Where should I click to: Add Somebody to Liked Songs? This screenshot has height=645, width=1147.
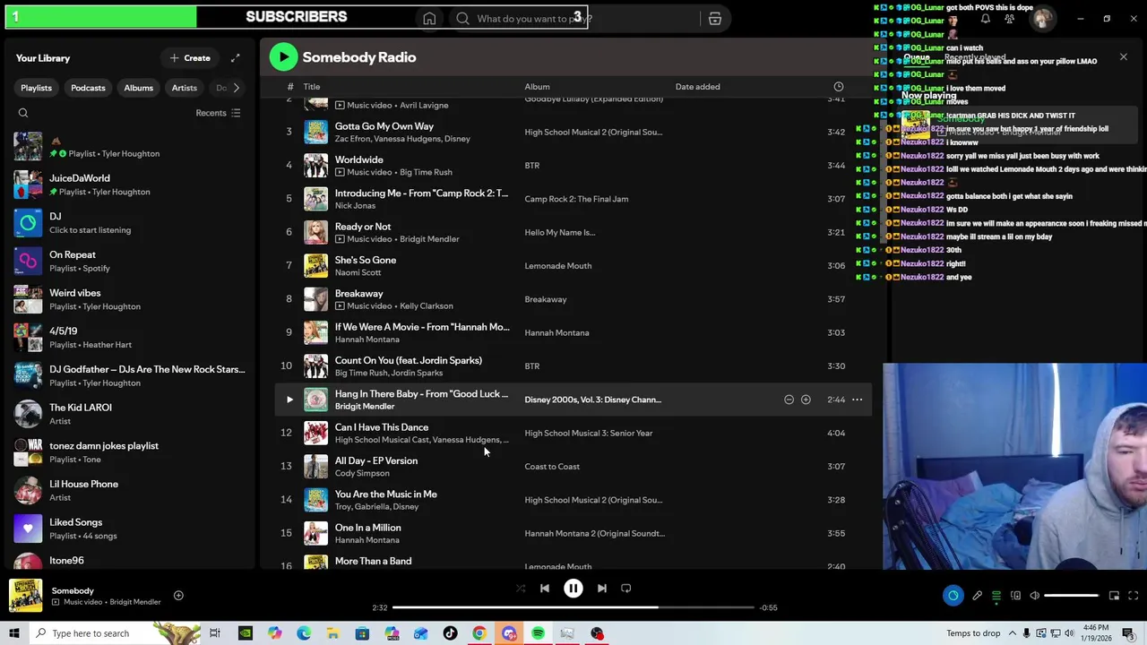(178, 596)
